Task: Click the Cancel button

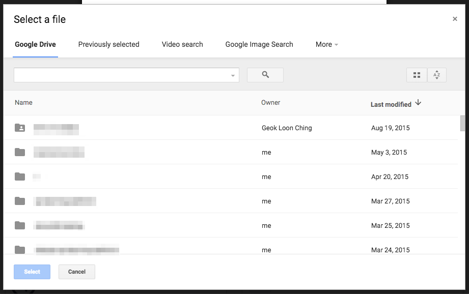Action: pos(77,272)
